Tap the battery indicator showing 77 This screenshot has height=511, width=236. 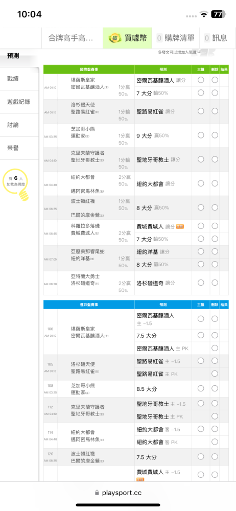[x=219, y=14]
